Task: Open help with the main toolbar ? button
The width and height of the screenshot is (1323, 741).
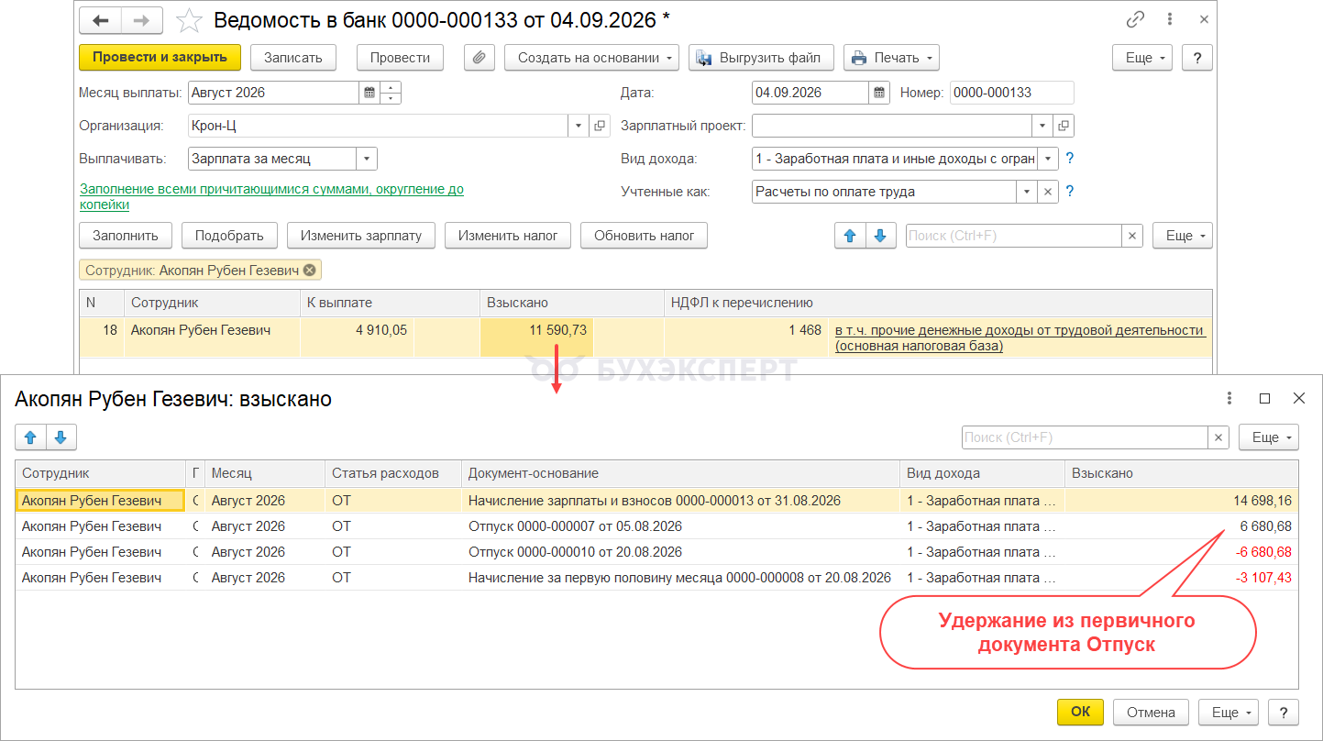Action: (1197, 57)
